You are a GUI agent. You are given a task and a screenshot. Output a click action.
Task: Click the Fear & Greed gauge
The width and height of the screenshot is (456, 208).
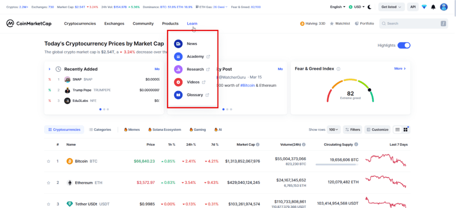point(350,91)
